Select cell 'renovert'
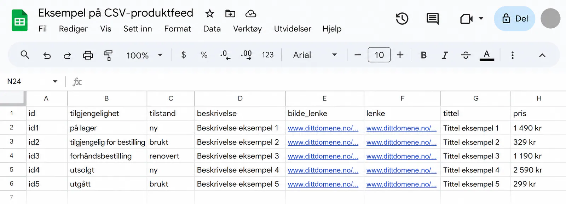Screen dimensions: 566x204 (x=171, y=156)
